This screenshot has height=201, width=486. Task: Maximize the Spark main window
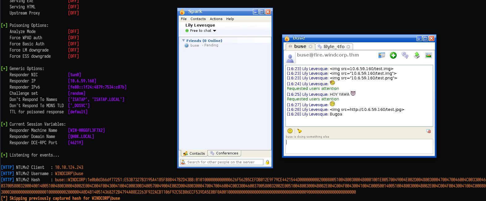click(x=262, y=12)
